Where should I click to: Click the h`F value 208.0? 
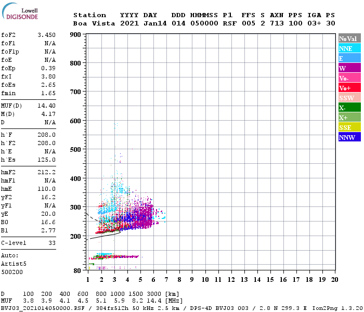46,135
